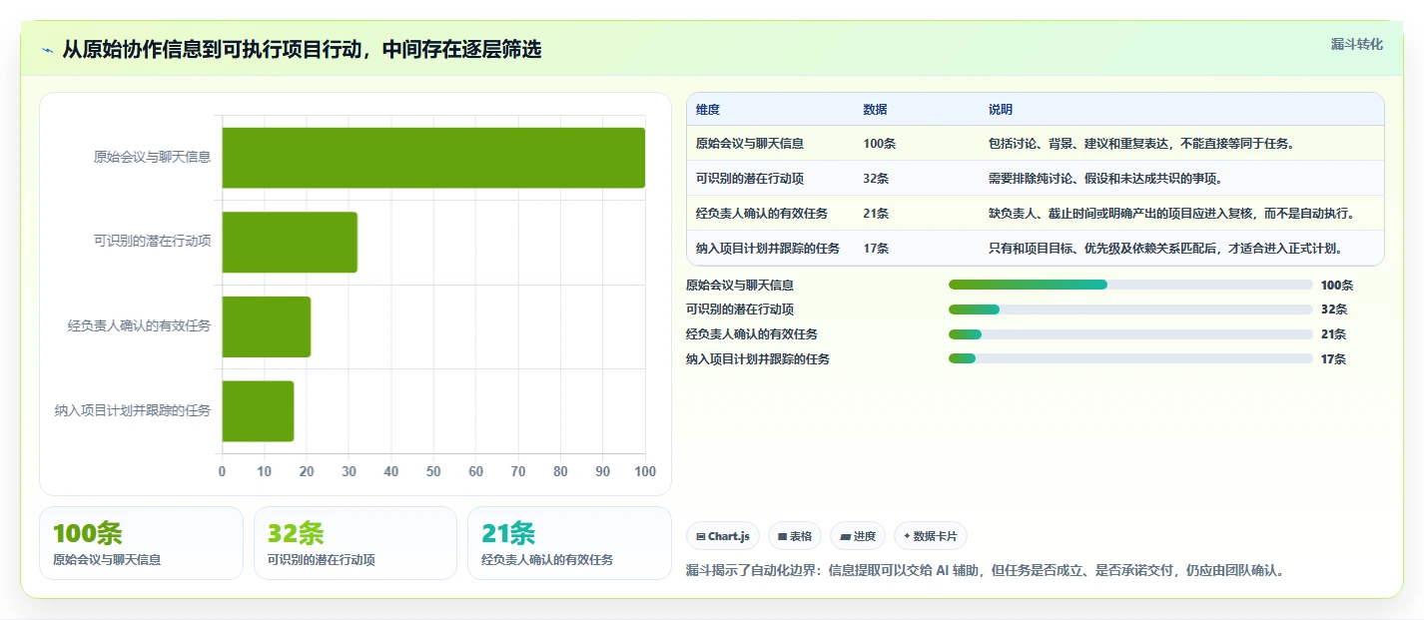This screenshot has height=620, width=1424.
Task: Click the 21条 data card
Action: [569, 543]
